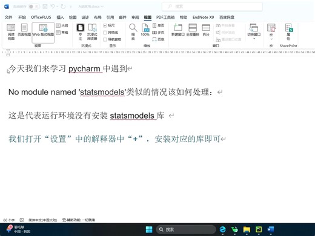Click the Word title bar search box

[212, 7]
